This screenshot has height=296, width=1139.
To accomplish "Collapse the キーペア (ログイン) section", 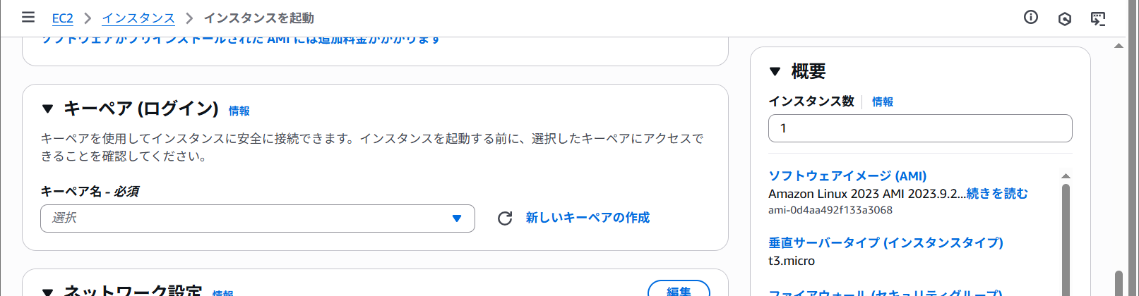I will click(48, 109).
